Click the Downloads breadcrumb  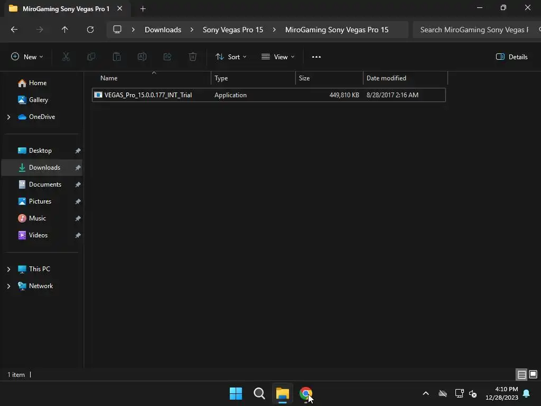coord(163,30)
